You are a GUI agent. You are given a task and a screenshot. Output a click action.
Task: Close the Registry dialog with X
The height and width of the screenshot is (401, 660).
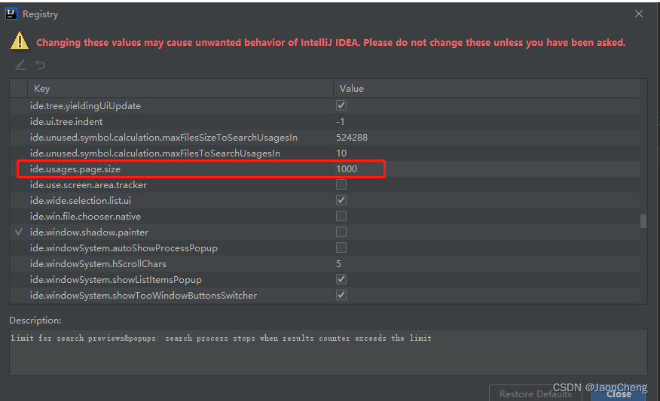coord(639,14)
